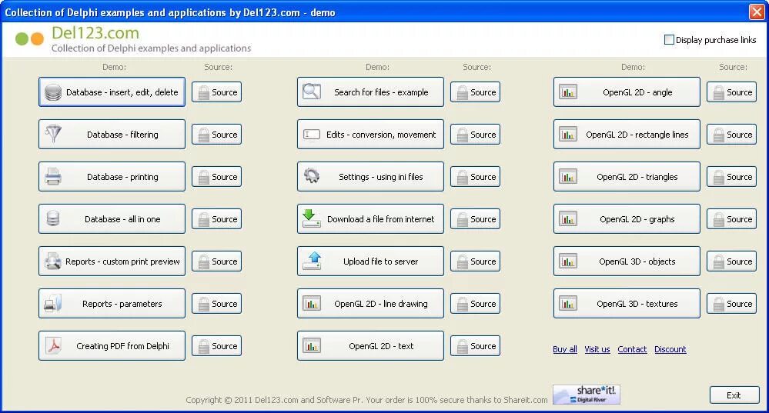Click chart icon on OpenGL 2D - line drawing
The height and width of the screenshot is (413, 769).
click(x=312, y=303)
